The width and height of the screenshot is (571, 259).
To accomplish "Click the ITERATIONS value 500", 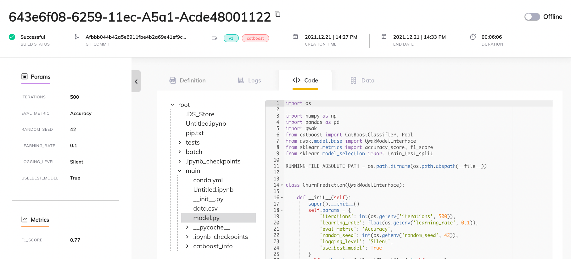I will (75, 97).
